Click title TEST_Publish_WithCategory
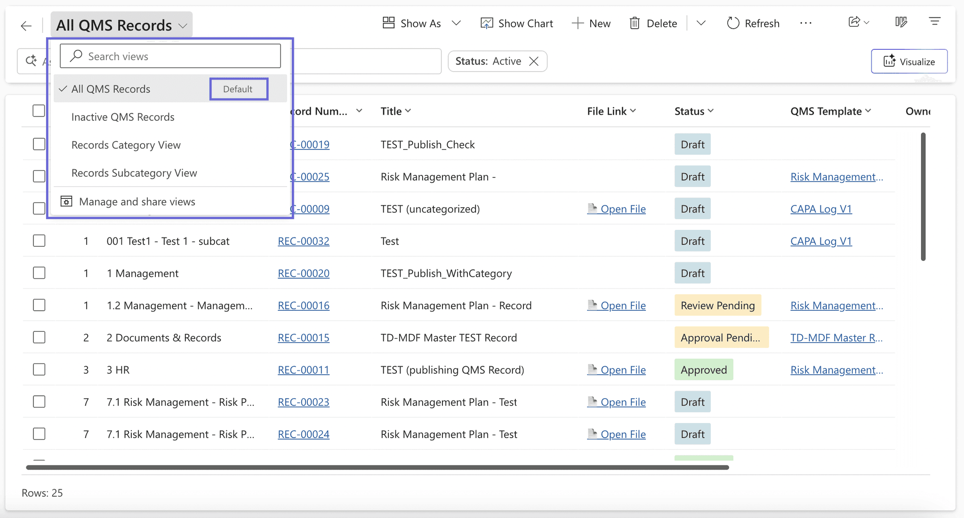Image resolution: width=964 pixels, height=518 pixels. pos(446,273)
